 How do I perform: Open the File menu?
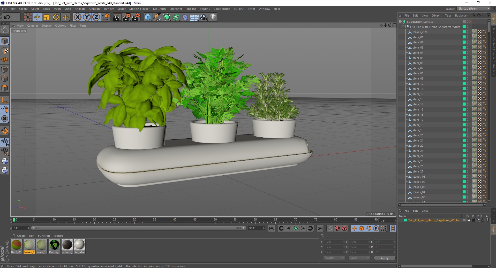(x=4, y=9)
